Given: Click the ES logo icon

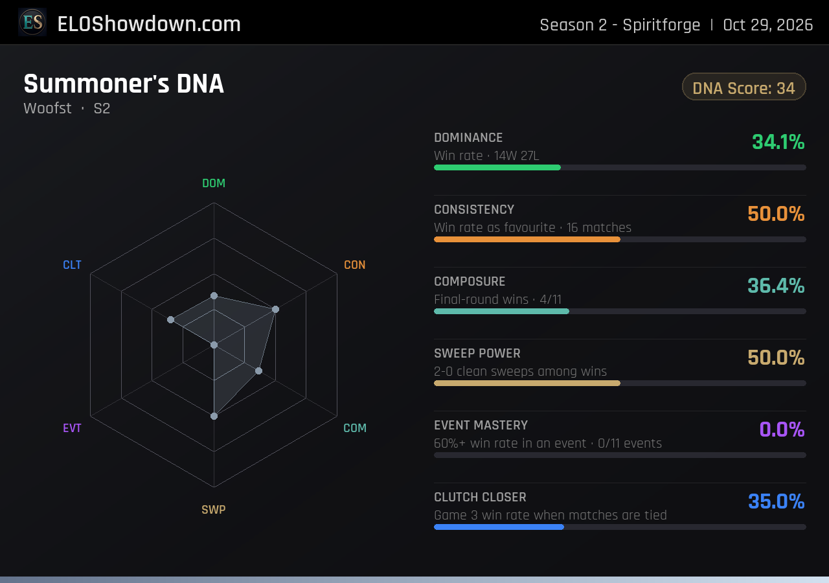Looking at the screenshot, I should click(x=32, y=22).
